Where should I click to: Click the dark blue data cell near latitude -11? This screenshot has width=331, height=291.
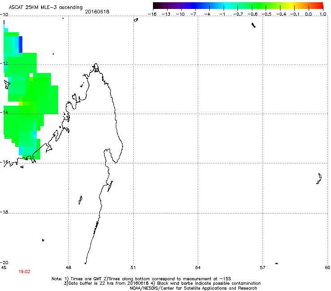click(x=21, y=44)
